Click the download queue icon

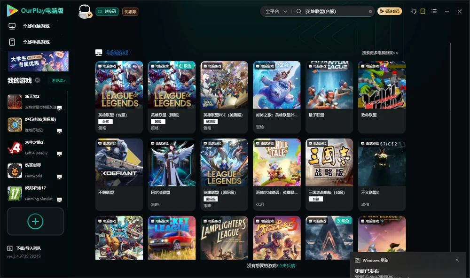pyautogui.click(x=10, y=248)
